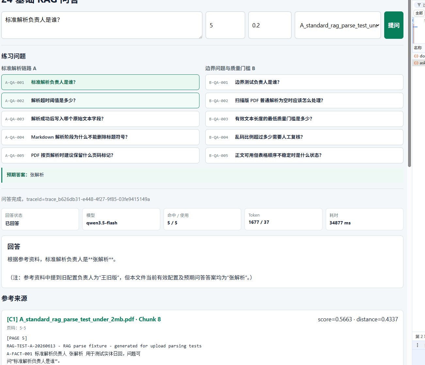425x365 pixels.
Task: Select practice question A-QA-001 标准解析负责人是谁
Action: point(100,82)
